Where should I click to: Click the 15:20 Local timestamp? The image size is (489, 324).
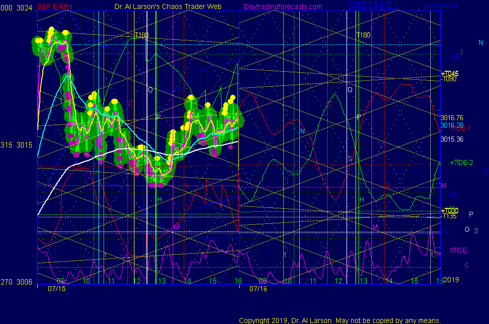[372, 8]
